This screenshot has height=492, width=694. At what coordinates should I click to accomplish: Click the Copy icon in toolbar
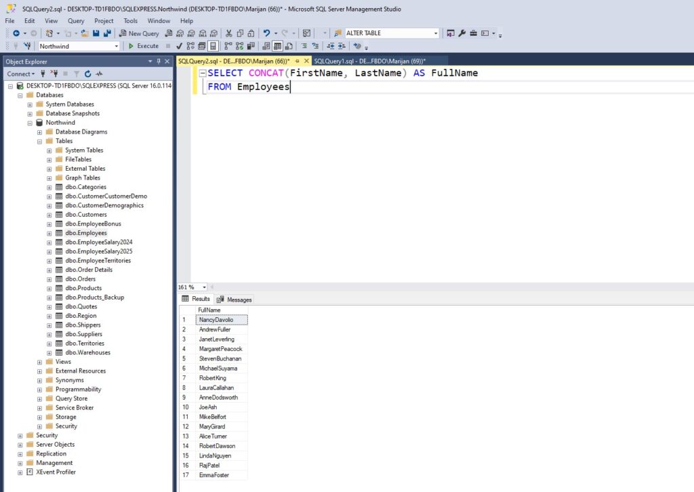pyautogui.click(x=240, y=33)
